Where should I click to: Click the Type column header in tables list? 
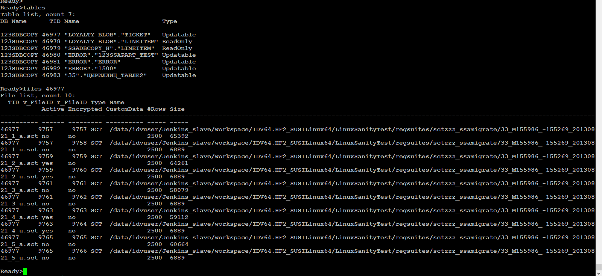click(x=169, y=21)
